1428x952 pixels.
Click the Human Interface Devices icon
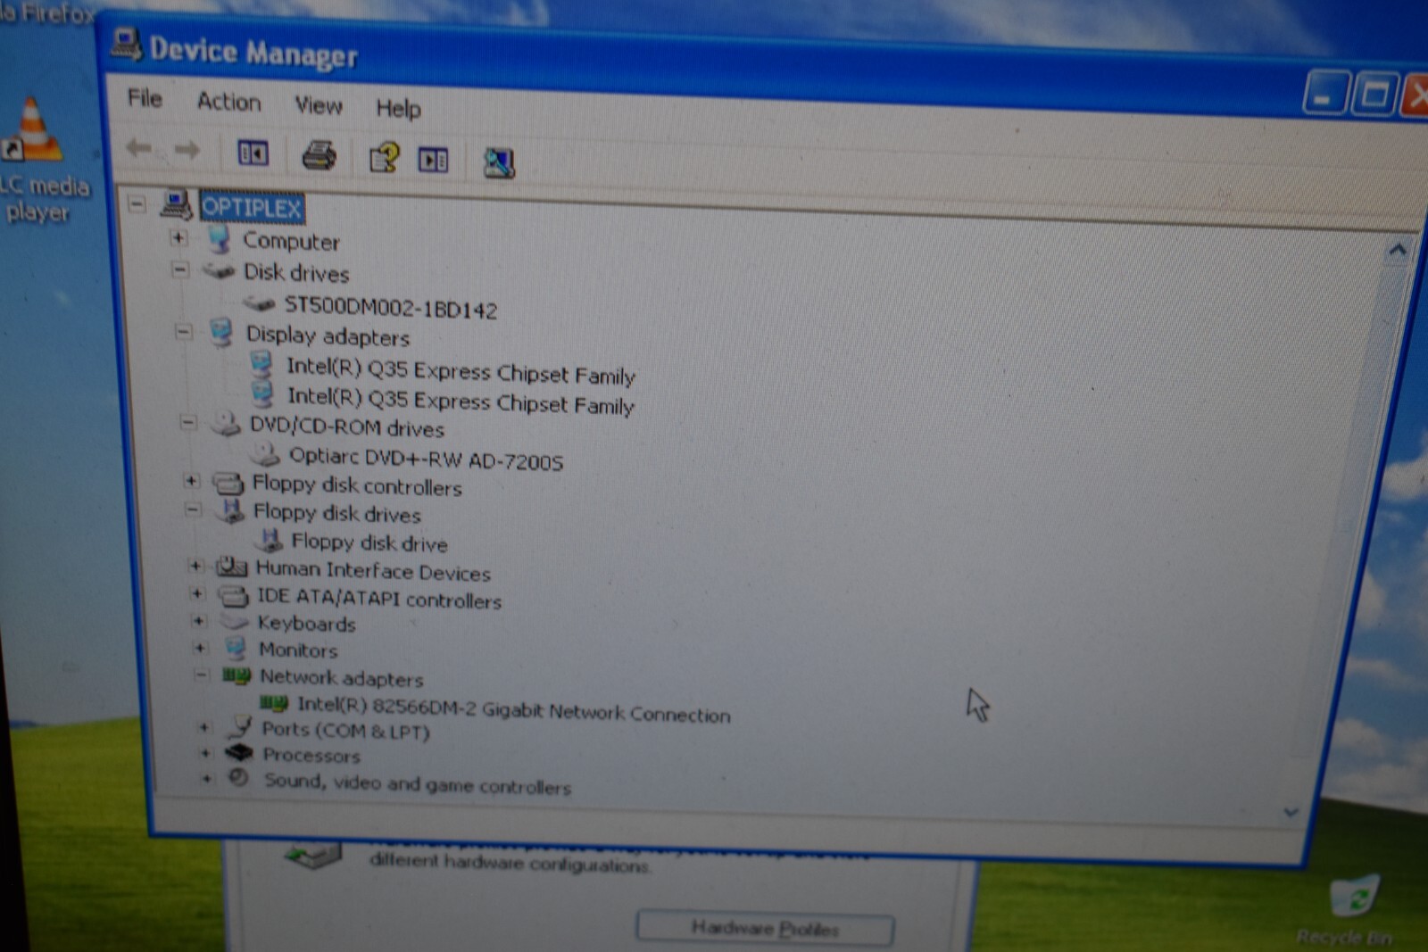point(232,567)
